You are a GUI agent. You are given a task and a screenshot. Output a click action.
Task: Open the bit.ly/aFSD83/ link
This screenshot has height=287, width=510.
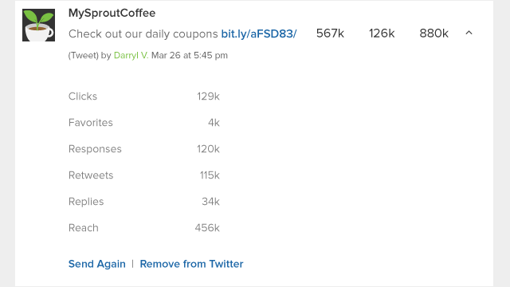[x=258, y=33]
